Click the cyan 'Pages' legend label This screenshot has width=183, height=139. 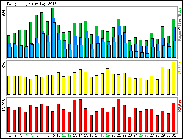180,35
